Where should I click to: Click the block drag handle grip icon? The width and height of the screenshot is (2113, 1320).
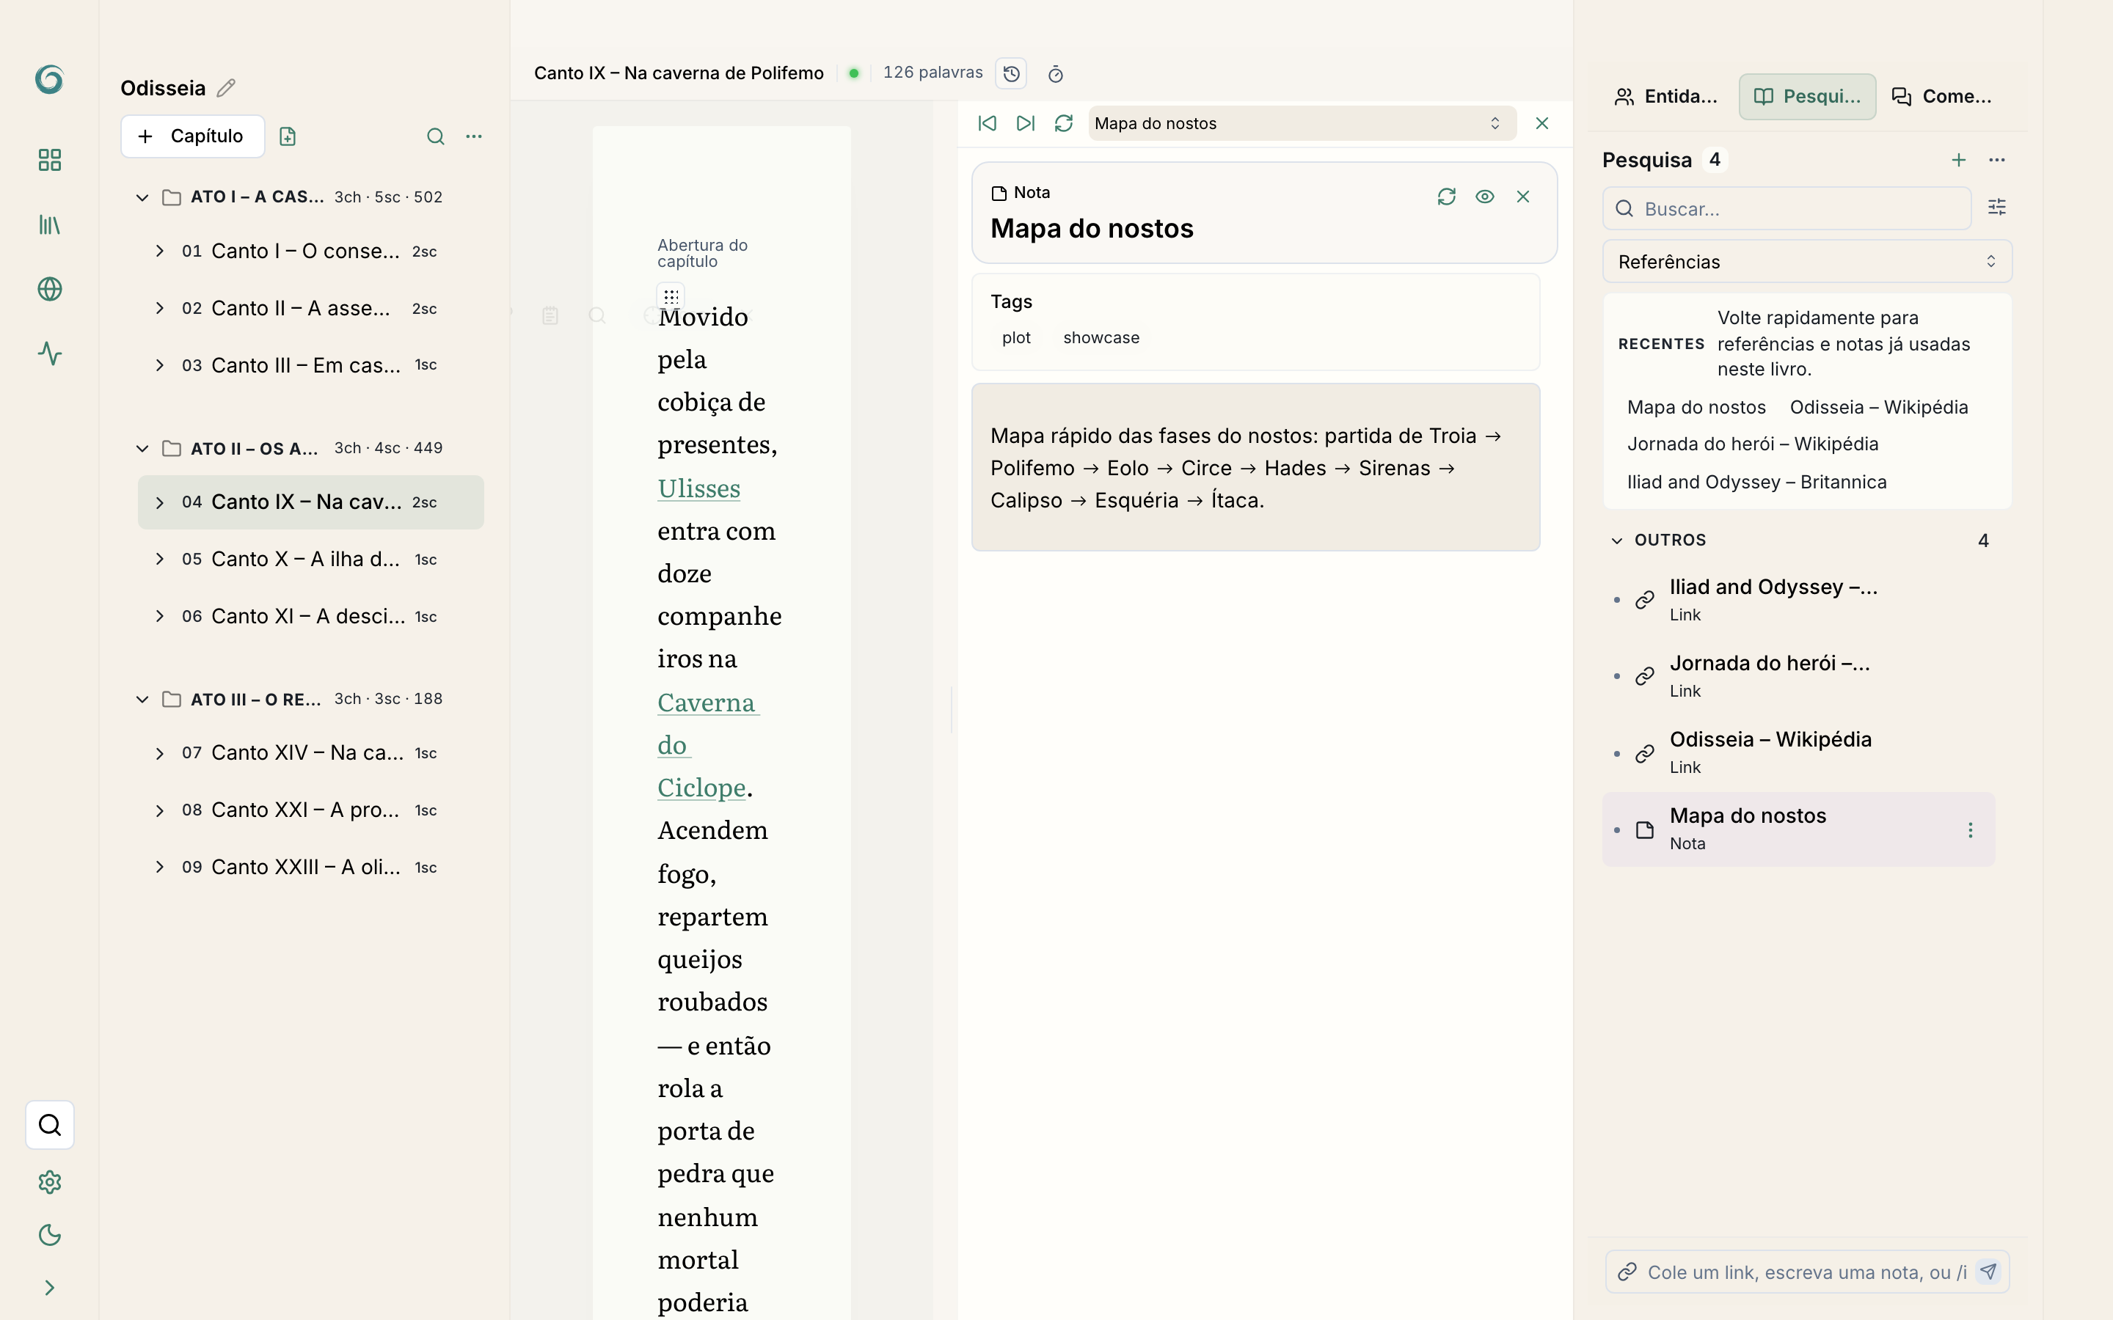(x=671, y=297)
